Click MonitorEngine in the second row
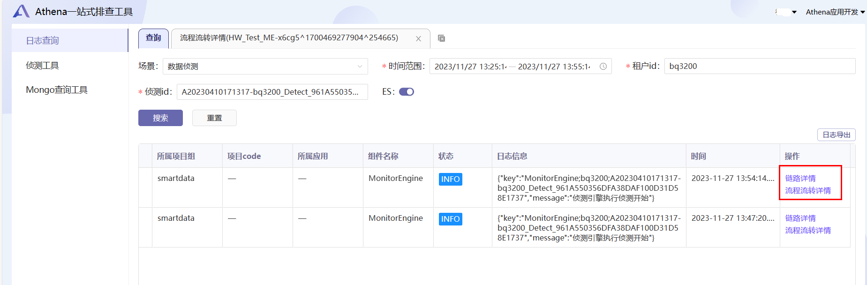The width and height of the screenshot is (867, 285). pyautogui.click(x=396, y=218)
